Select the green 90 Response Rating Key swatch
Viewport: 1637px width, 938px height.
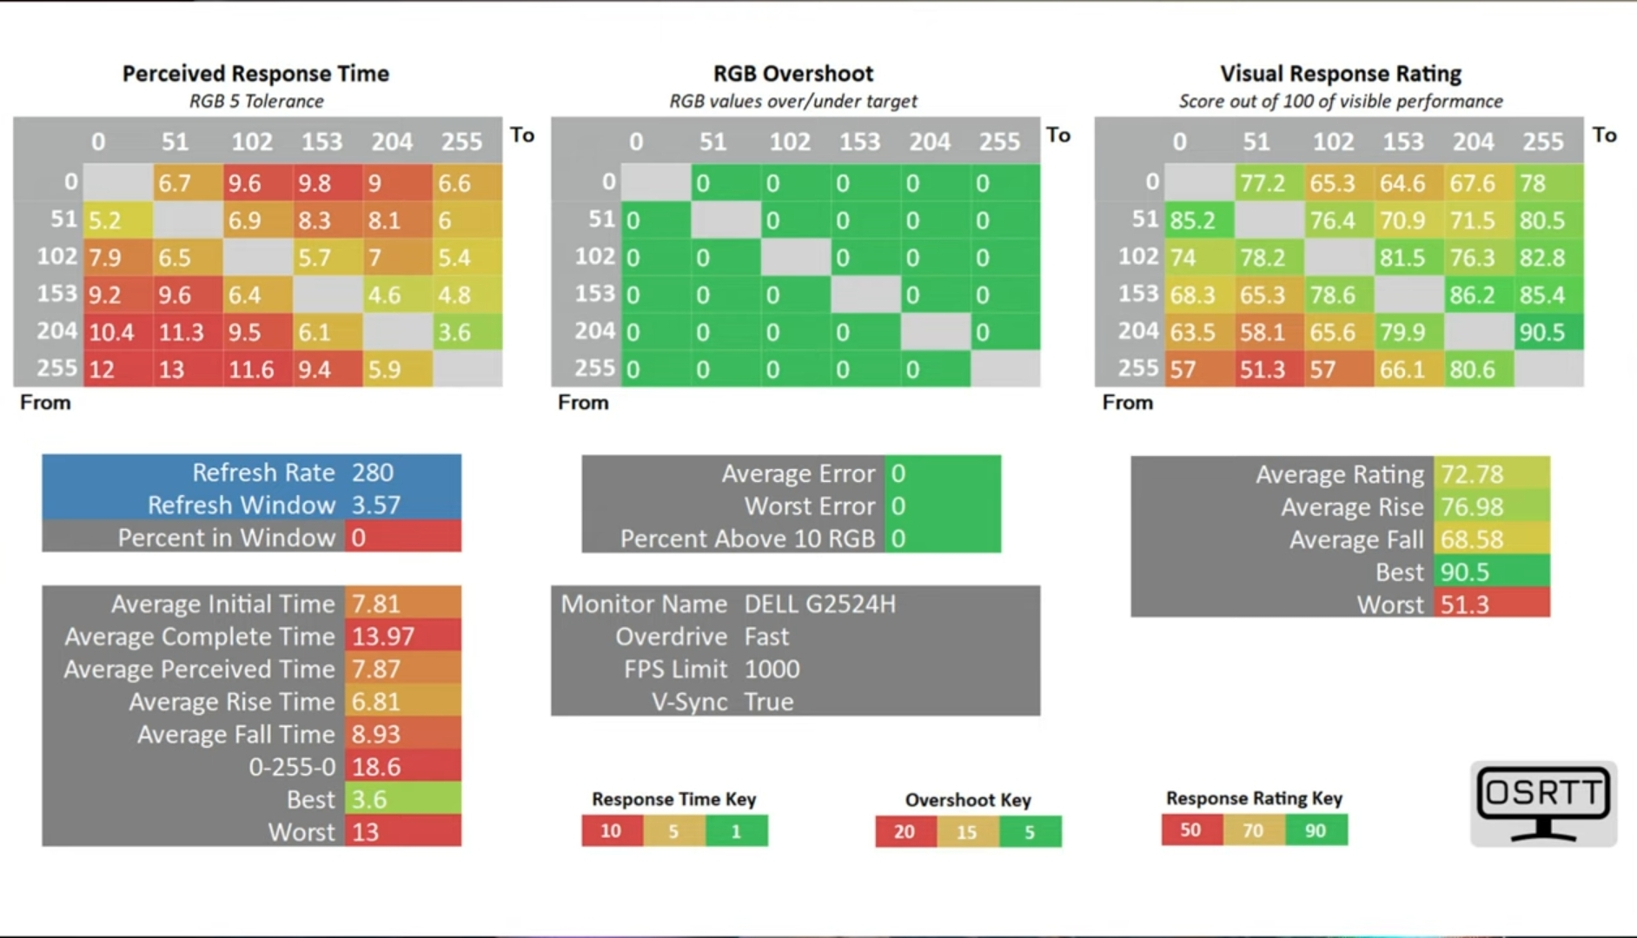click(1316, 829)
